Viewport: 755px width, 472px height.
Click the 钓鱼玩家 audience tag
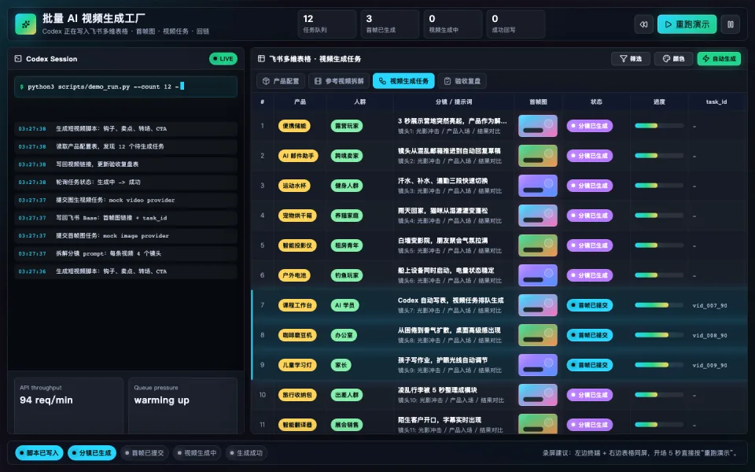pyautogui.click(x=347, y=275)
